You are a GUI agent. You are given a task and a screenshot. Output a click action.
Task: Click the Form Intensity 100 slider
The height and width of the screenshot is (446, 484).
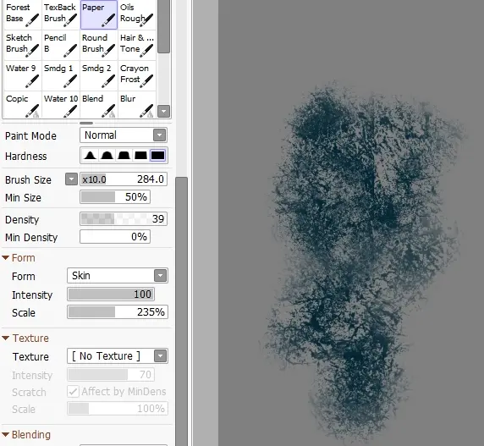click(x=111, y=295)
